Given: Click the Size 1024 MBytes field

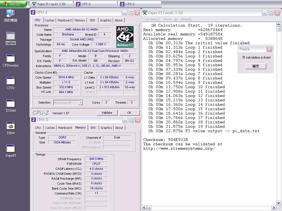Looking at the screenshot, I should [63, 143].
